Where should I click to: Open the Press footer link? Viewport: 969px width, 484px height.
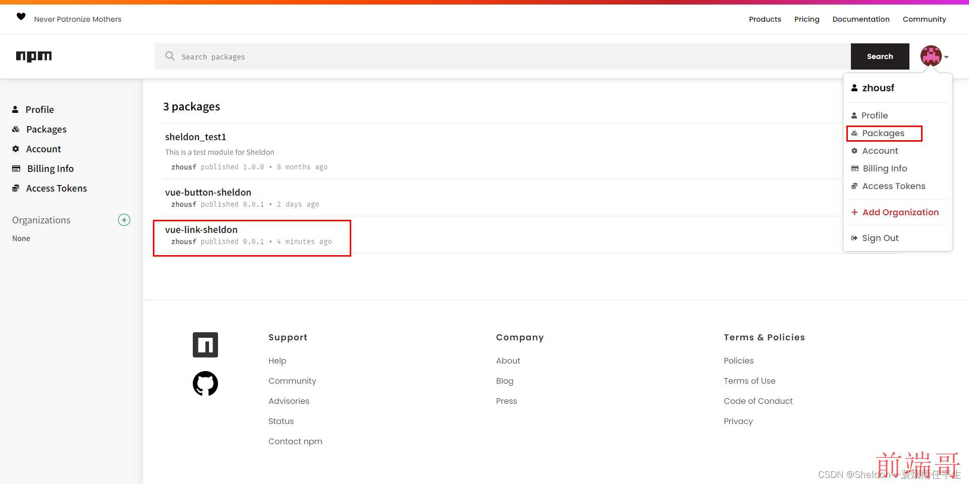507,401
